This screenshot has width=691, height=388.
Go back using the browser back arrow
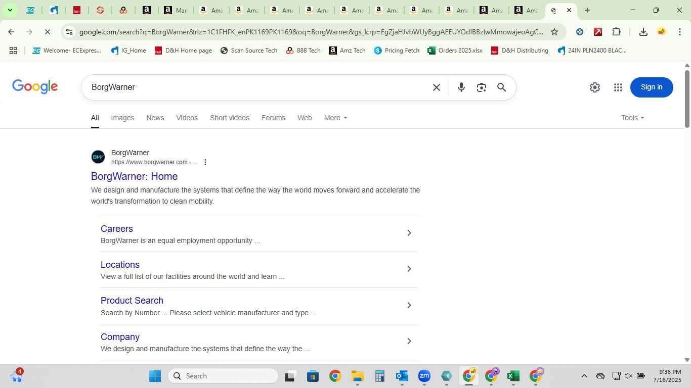11,32
